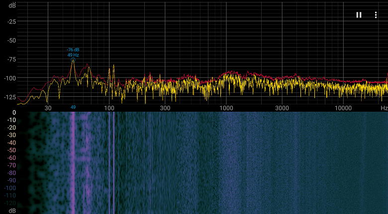Click the 30 Hz axis label
This screenshot has height=214, width=388.
(x=48, y=108)
